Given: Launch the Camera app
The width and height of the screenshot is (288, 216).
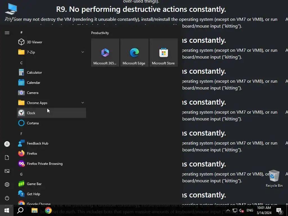Looking at the screenshot, I should click(x=51, y=93).
